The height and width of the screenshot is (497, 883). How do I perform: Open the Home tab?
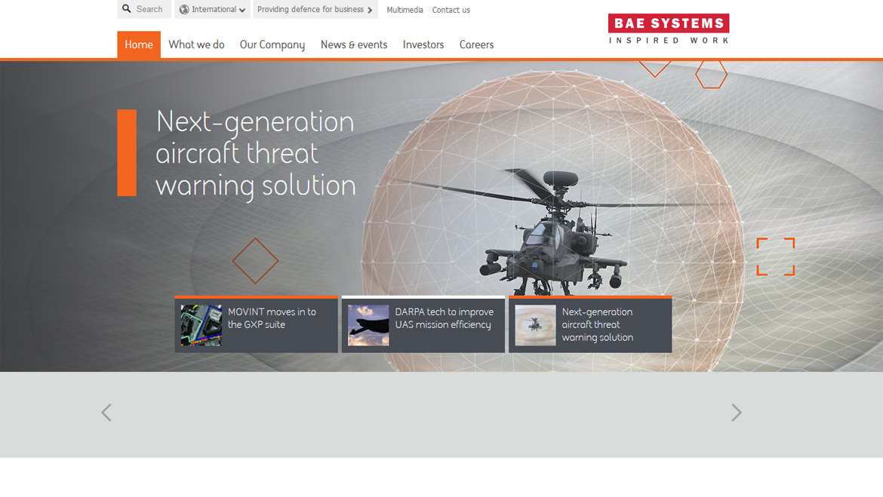click(x=139, y=44)
